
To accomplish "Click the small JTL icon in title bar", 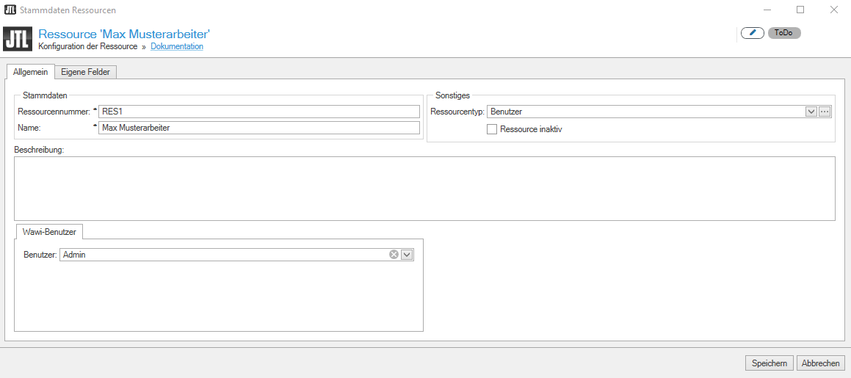I will coord(10,10).
